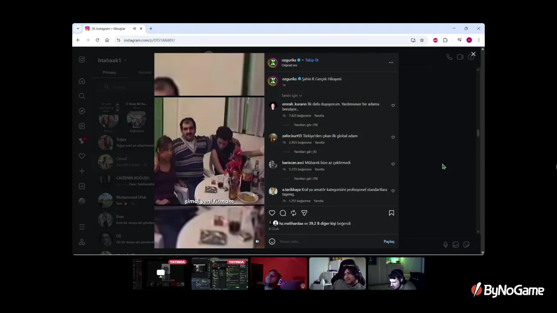Focus the 'Yorum ekle...' comment field
Image resolution: width=557 pixels, height=313 pixels.
[x=330, y=242]
